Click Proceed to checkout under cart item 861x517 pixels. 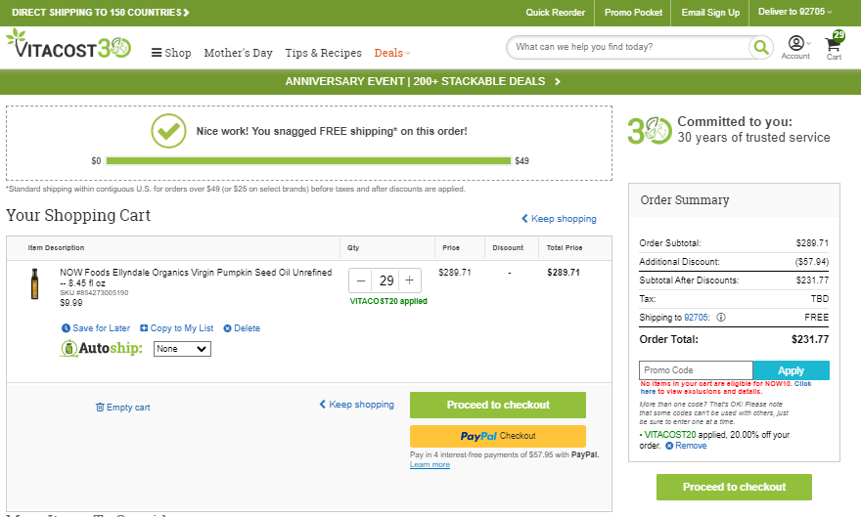click(x=497, y=405)
